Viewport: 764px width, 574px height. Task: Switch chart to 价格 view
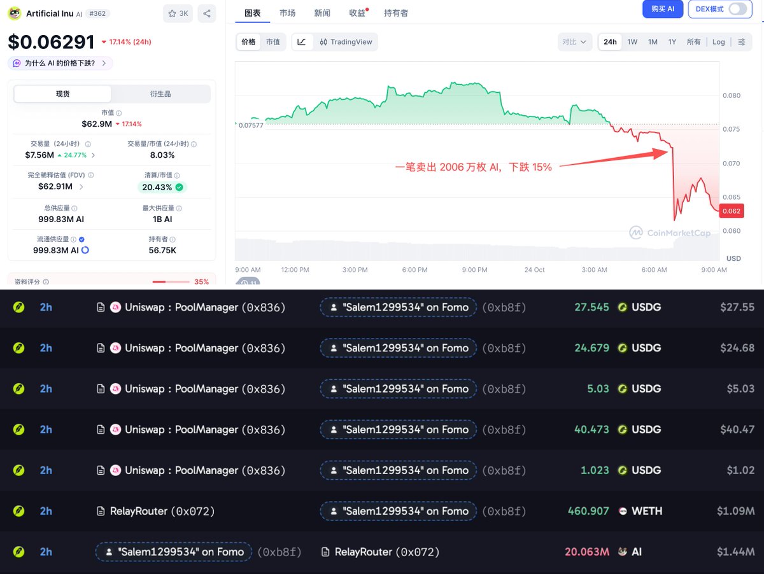(x=248, y=42)
